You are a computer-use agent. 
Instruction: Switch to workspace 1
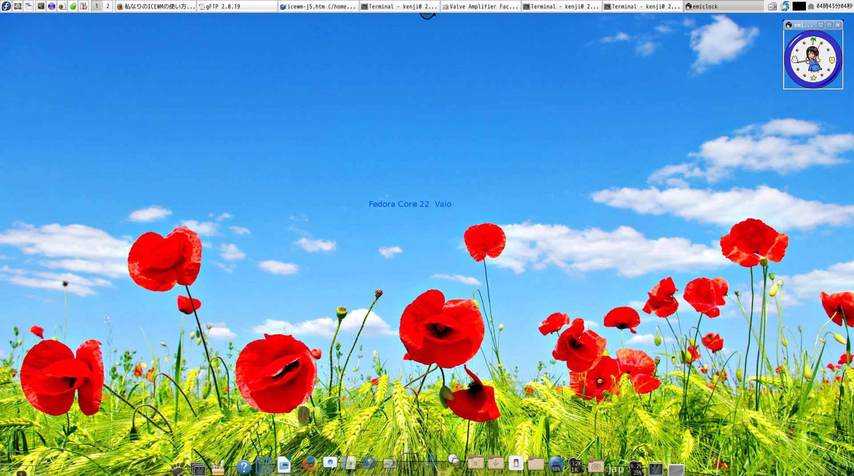[x=97, y=6]
